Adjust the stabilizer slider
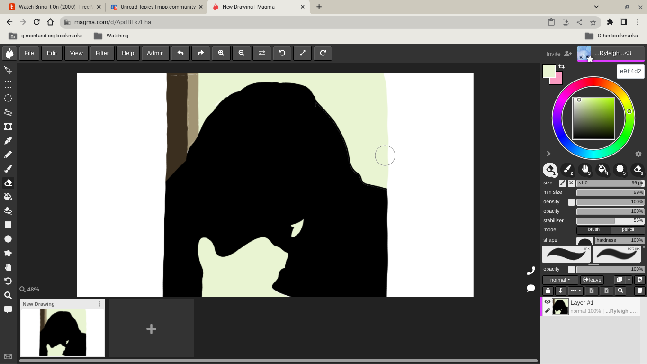The image size is (647, 364). [x=611, y=221]
